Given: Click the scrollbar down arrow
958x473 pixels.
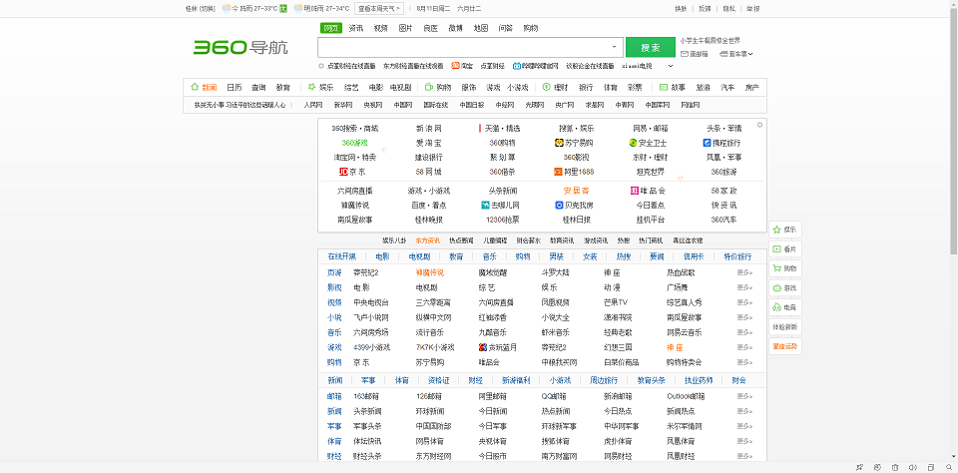Looking at the screenshot, I should [x=954, y=457].
